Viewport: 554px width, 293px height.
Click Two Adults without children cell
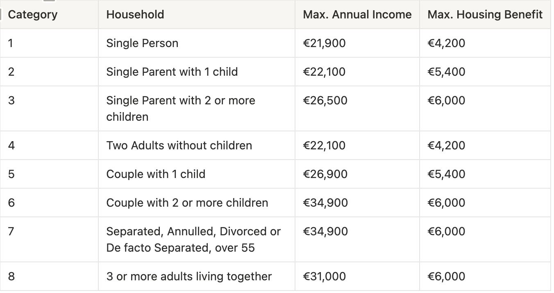[x=197, y=145]
